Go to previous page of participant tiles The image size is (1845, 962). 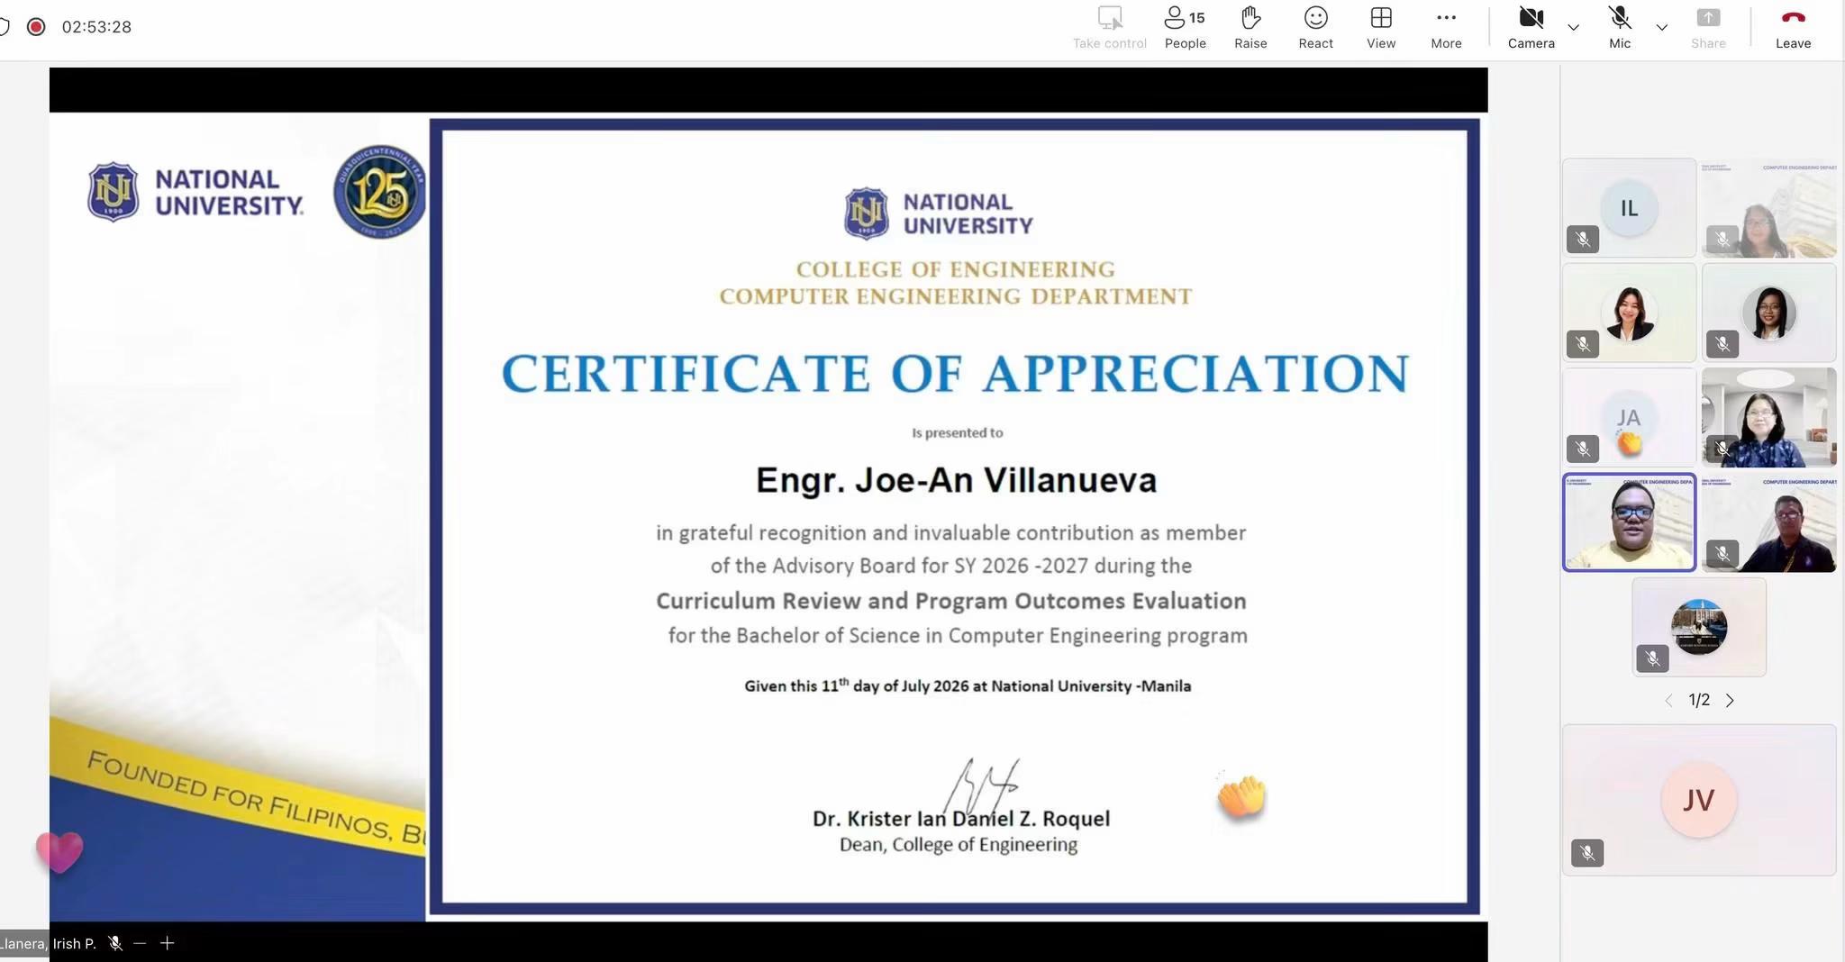click(1668, 700)
